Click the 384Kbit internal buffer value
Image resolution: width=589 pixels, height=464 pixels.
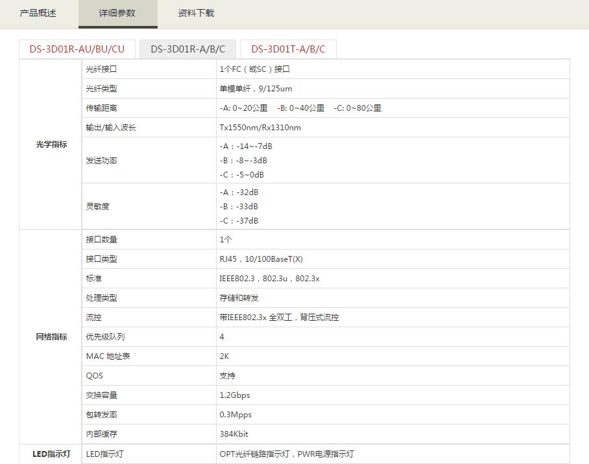pyautogui.click(x=234, y=434)
